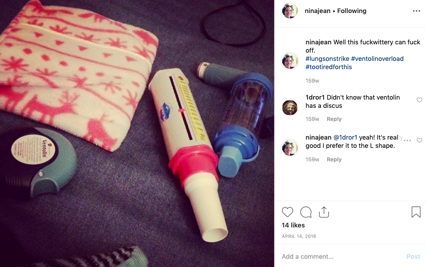The width and height of the screenshot is (426, 267).
Task: Save post with bookmark icon
Action: tap(416, 212)
